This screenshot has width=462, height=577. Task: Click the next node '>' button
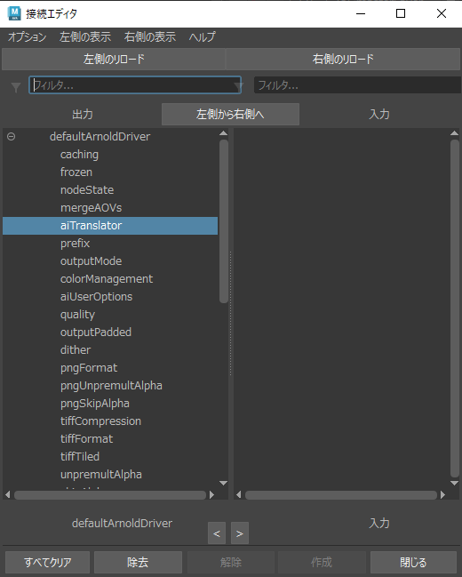coord(240,533)
